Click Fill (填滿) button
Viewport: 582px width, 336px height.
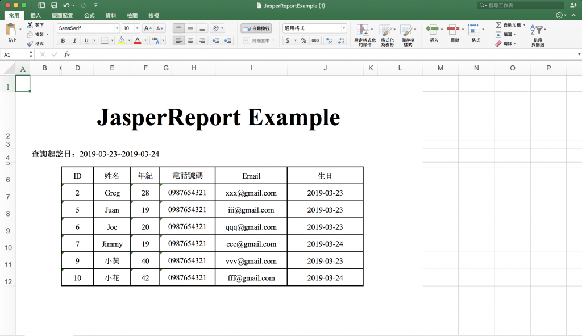[505, 34]
